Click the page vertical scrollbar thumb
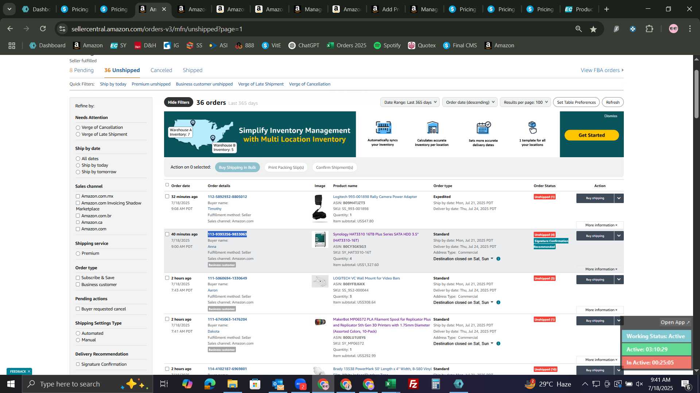700x393 pixels. pos(696,94)
